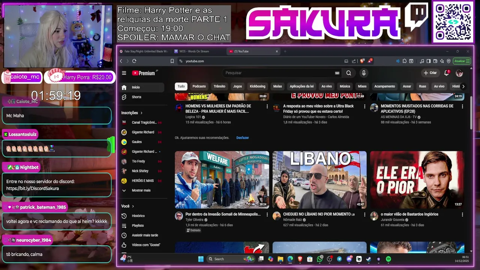Select the Música filter chip
This screenshot has height=270, width=480.
(x=345, y=86)
